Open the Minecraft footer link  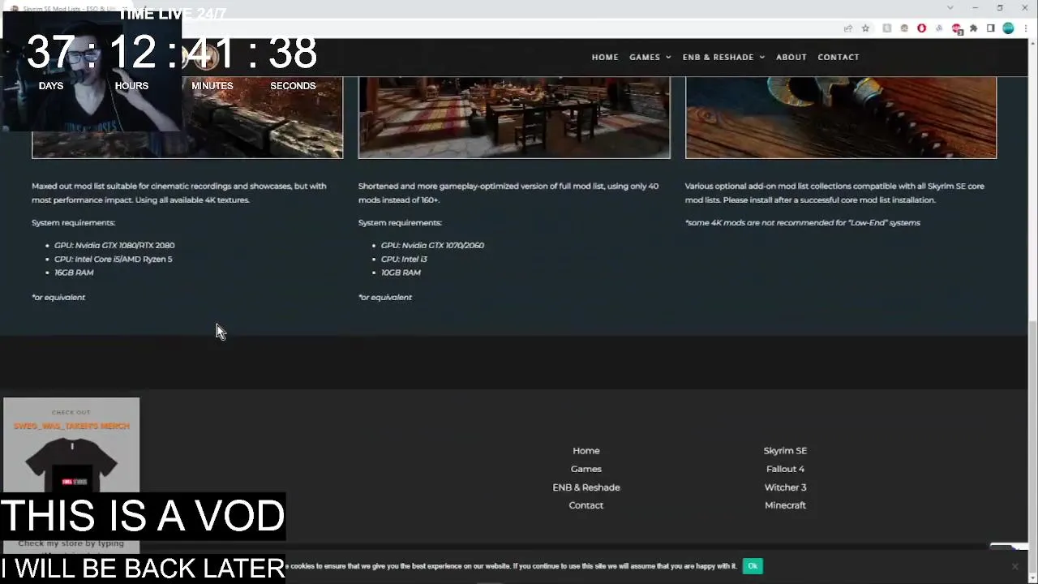click(x=785, y=505)
